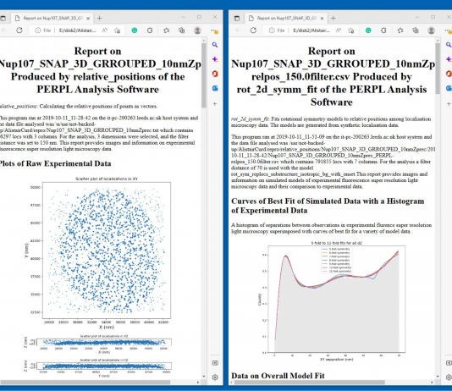Image resolution: width=452 pixels, height=391 pixels.
Task: Click the 'rot_2d_symm_fit' italic text
Action: point(251,119)
